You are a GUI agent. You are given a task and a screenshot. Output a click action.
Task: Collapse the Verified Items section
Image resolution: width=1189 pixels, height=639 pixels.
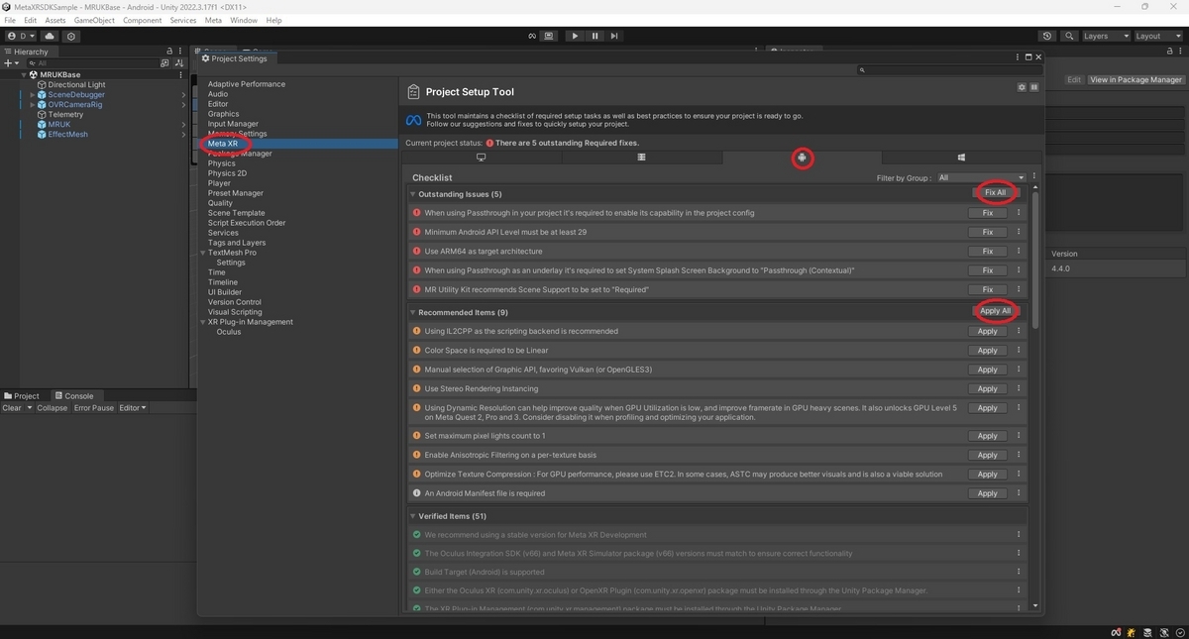coord(413,516)
